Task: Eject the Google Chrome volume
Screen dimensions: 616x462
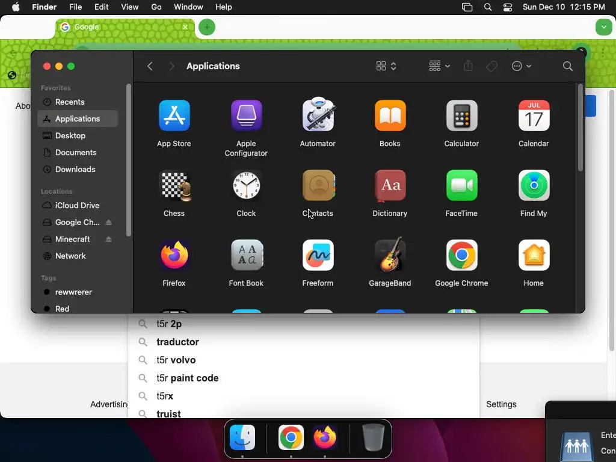Action: coord(109,223)
